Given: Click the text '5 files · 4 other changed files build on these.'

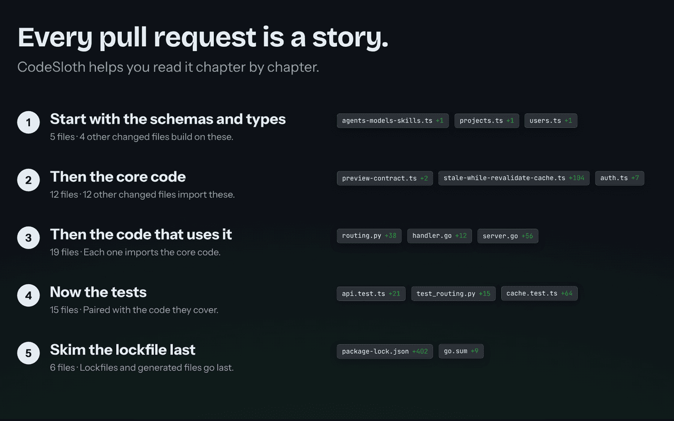Looking at the screenshot, I should [x=142, y=137].
